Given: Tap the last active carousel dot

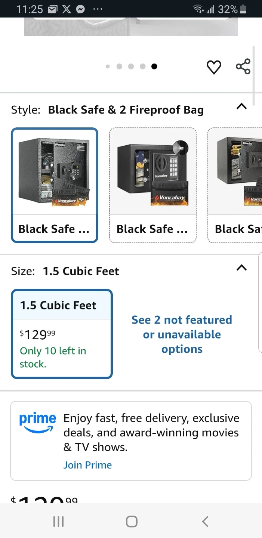Looking at the screenshot, I should click(x=154, y=67).
